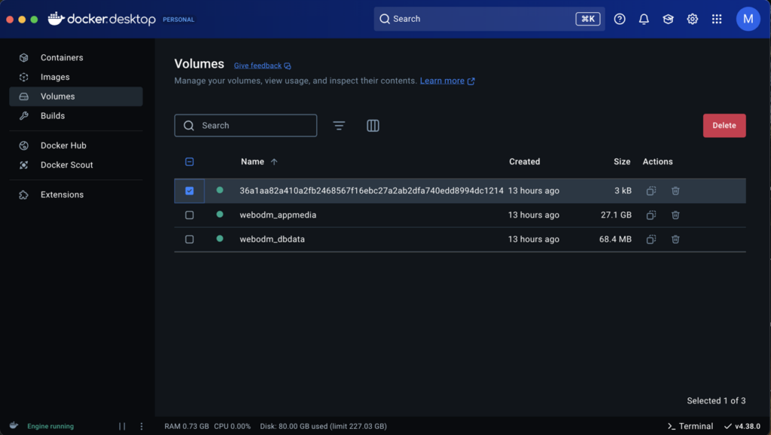Image resolution: width=771 pixels, height=435 pixels.
Task: Toggle the select-all header checkbox
Action: click(189, 162)
